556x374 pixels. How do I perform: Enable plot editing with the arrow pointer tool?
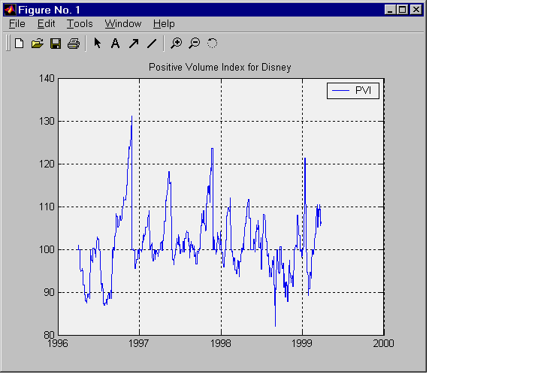pos(97,44)
